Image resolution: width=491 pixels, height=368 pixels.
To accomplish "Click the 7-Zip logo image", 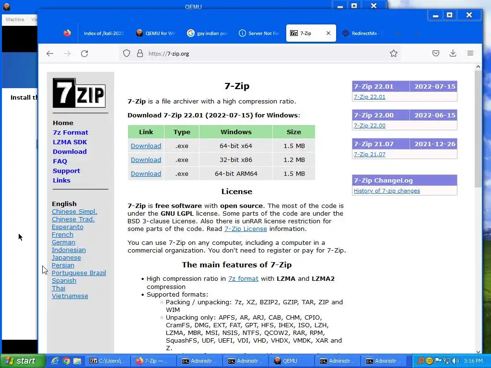I will point(79,93).
